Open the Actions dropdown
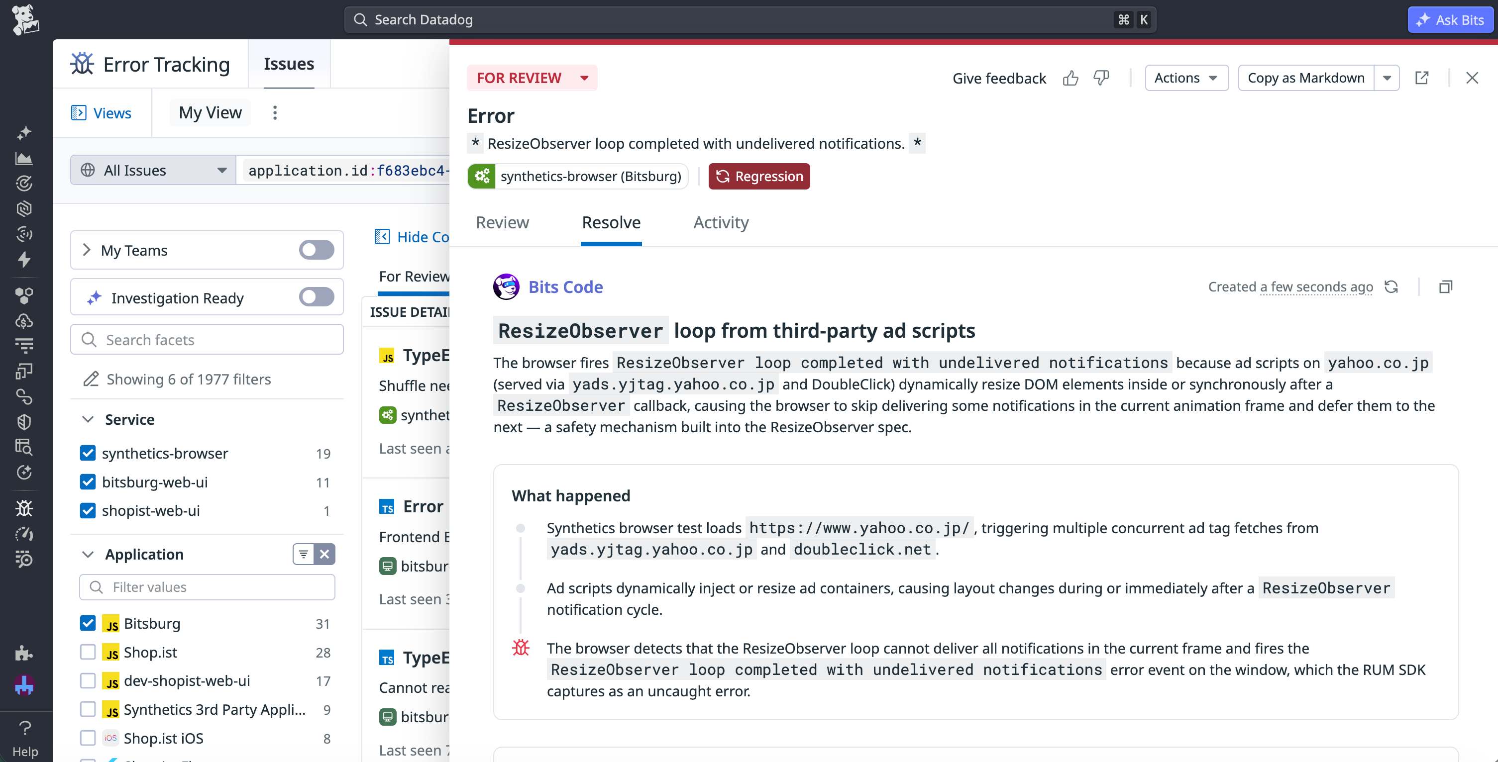This screenshot has height=762, width=1498. 1186,78
